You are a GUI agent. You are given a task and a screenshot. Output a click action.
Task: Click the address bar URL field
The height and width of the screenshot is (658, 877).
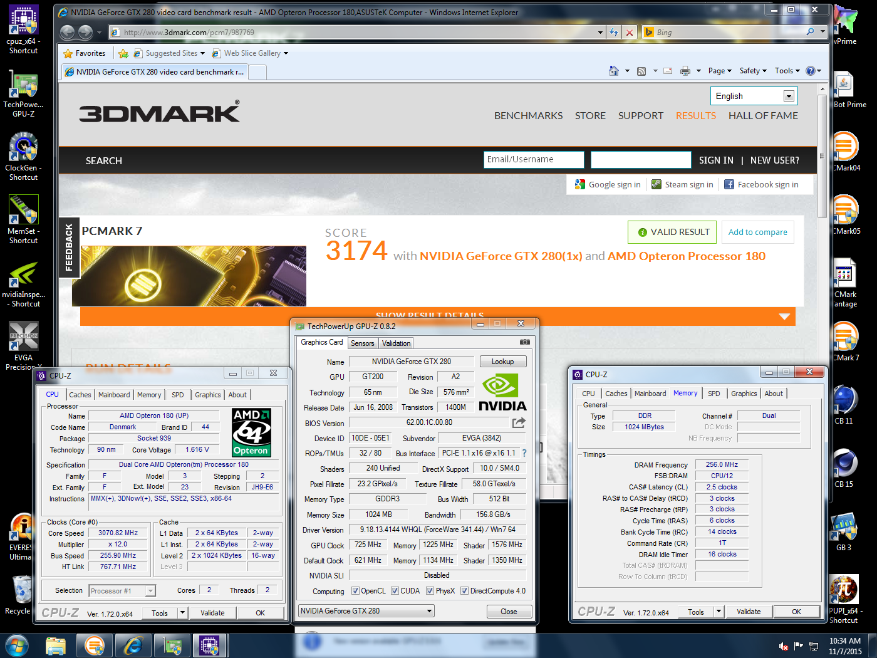(358, 32)
